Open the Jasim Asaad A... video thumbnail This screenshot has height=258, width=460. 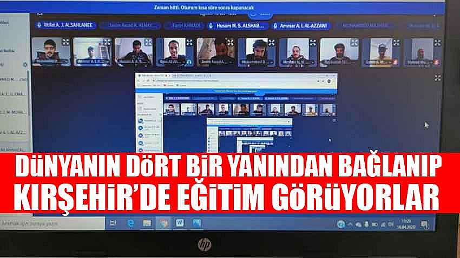(x=215, y=52)
